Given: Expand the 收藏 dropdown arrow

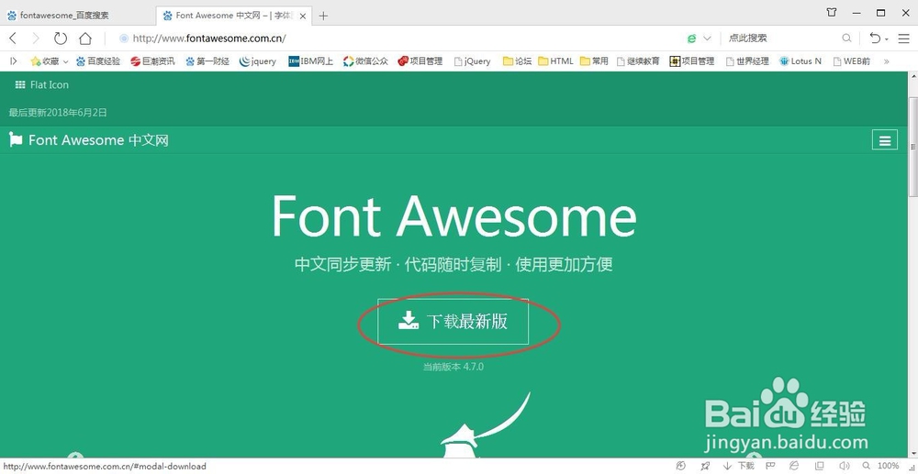Looking at the screenshot, I should [65, 61].
